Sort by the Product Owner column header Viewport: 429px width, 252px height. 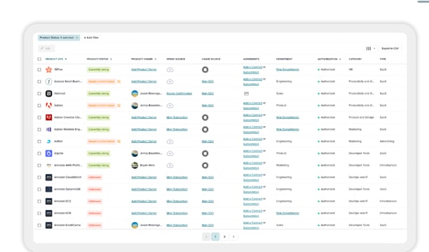point(144,59)
